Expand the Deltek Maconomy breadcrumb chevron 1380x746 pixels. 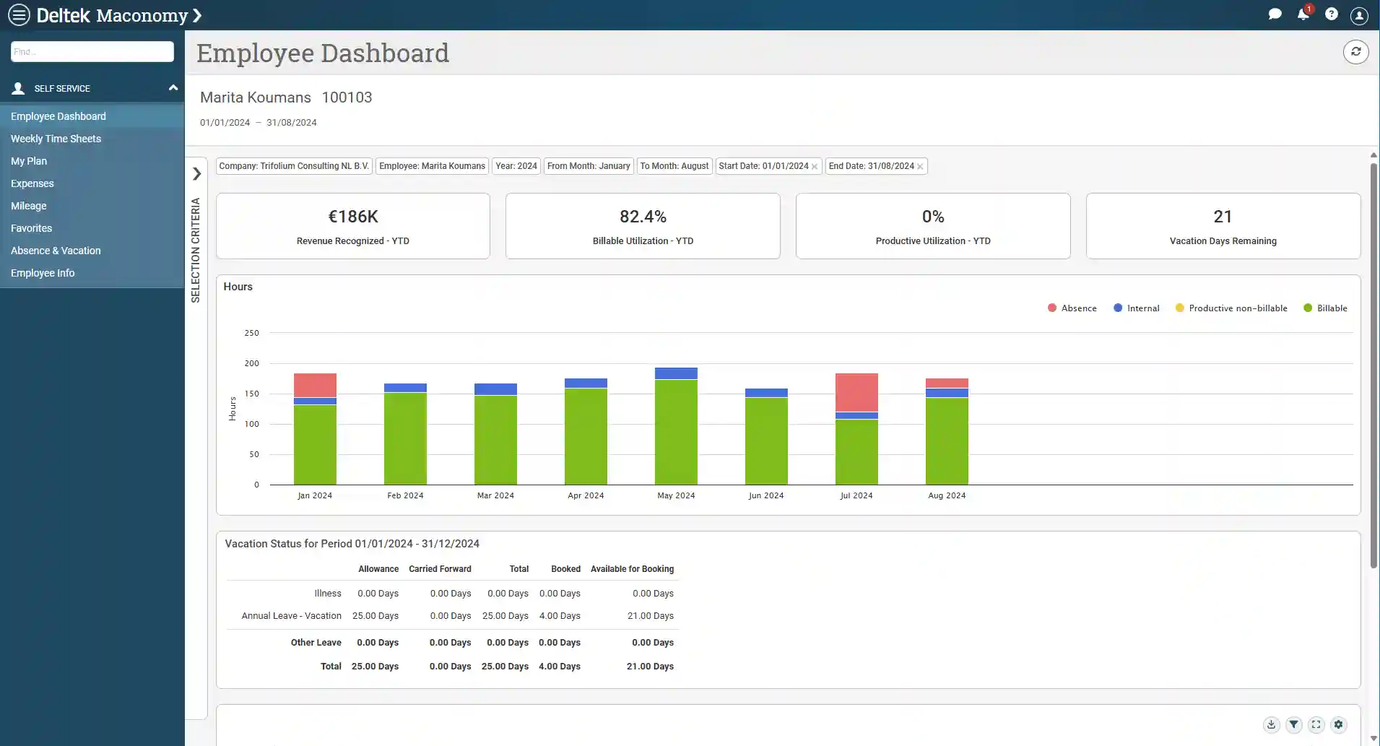click(x=197, y=15)
